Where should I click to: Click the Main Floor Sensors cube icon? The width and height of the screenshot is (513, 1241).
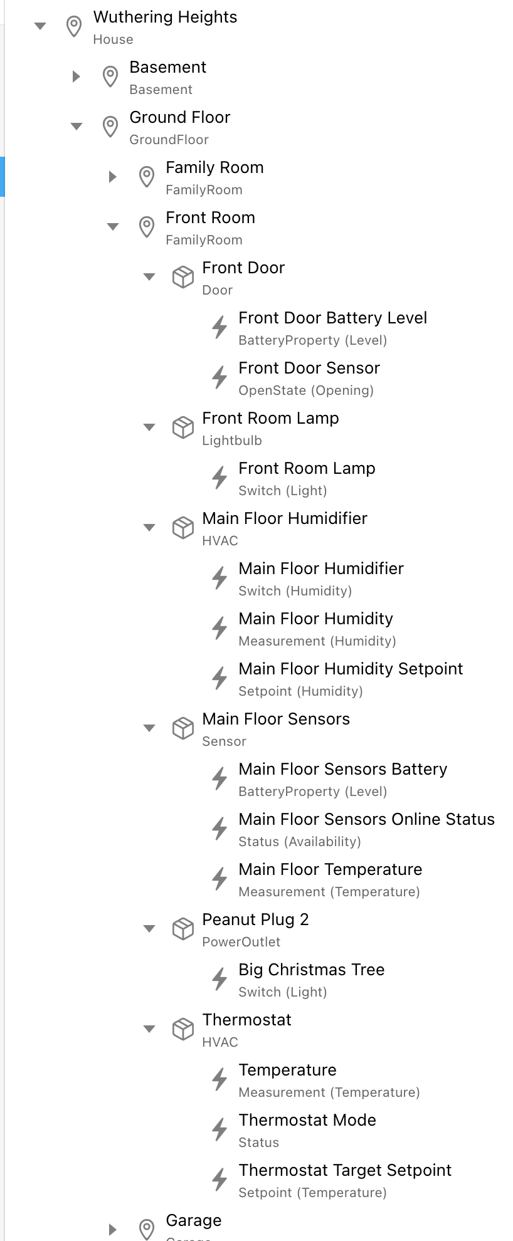(x=182, y=728)
